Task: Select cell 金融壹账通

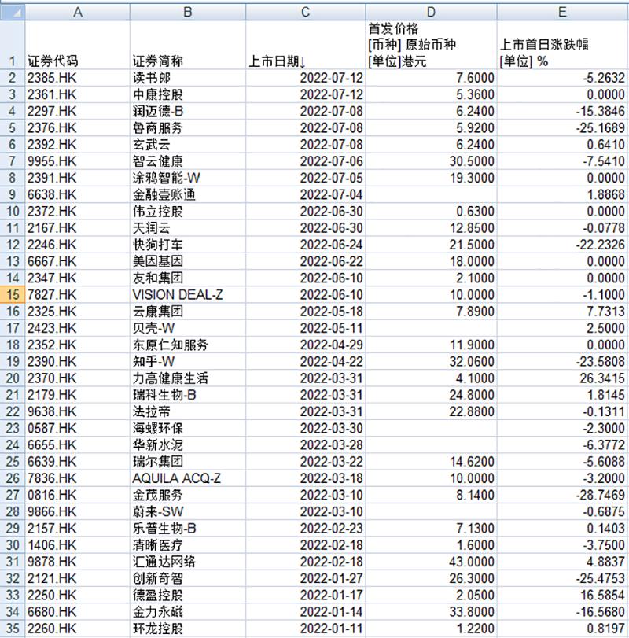Action: click(x=188, y=194)
